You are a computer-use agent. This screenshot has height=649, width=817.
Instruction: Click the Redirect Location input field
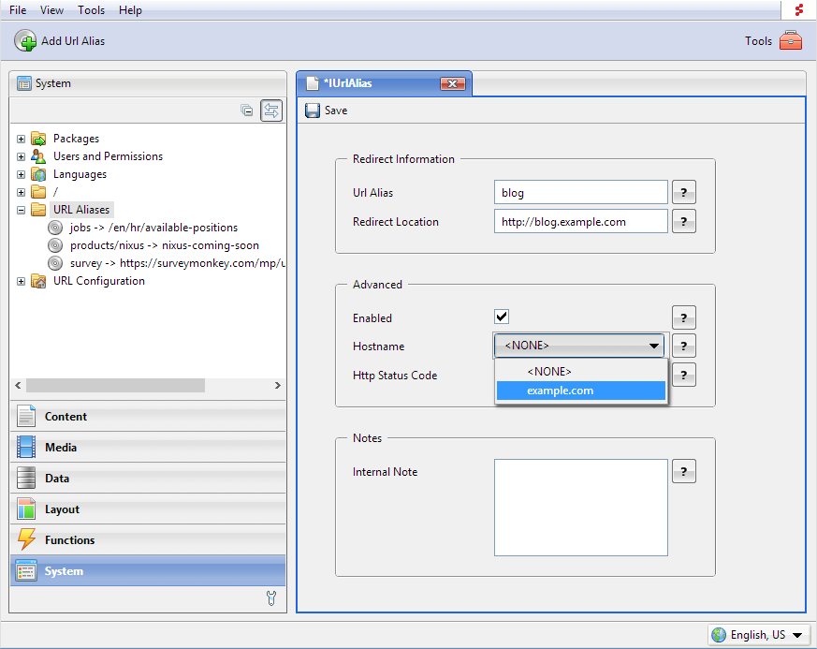[x=580, y=222]
